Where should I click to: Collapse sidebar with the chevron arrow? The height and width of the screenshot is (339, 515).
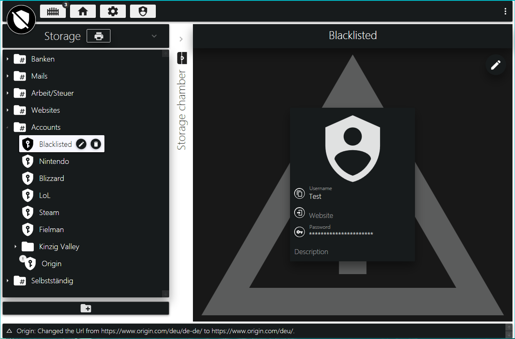tap(181, 39)
